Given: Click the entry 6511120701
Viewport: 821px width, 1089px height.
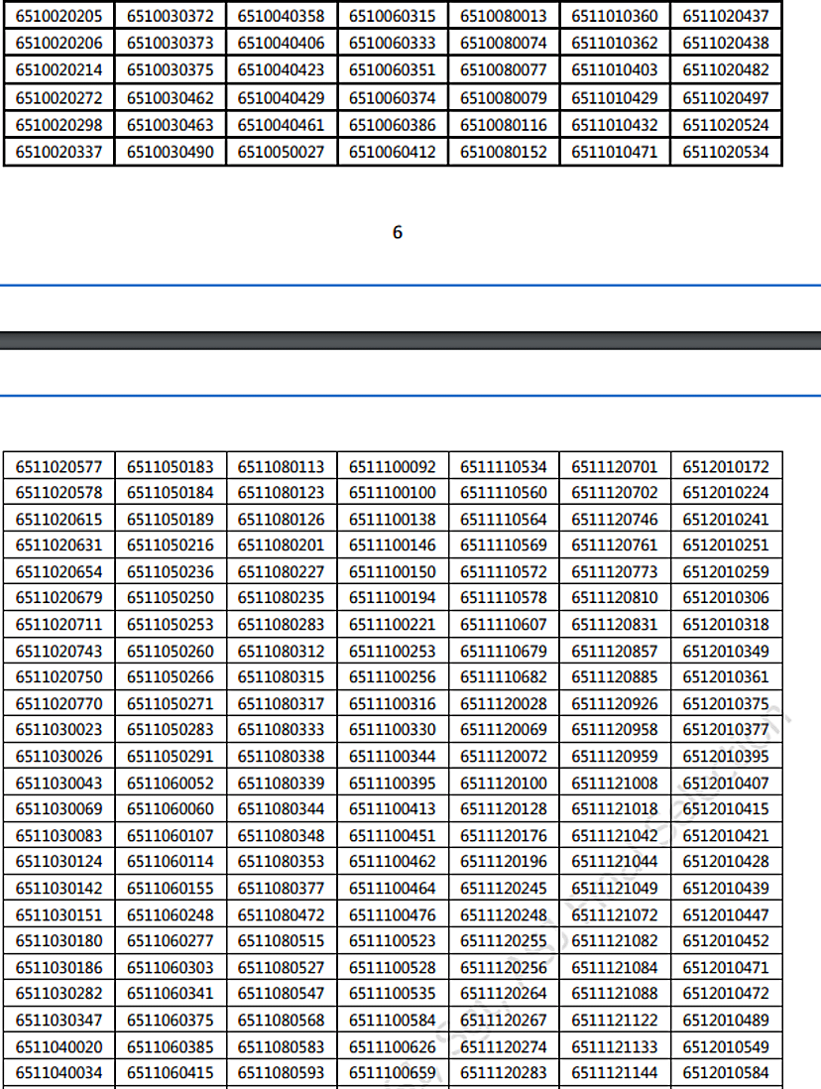Looking at the screenshot, I should tap(615, 466).
